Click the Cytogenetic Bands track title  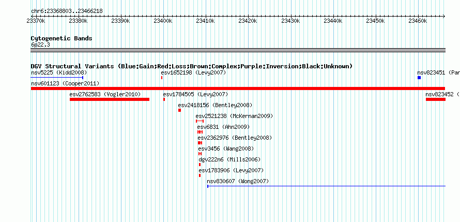[x=62, y=38]
